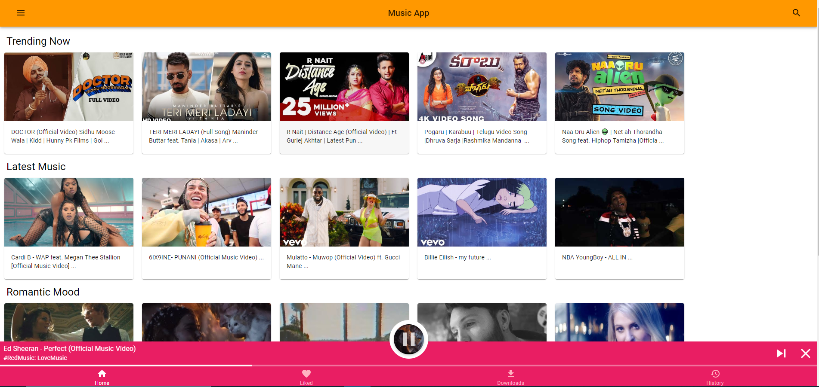The height and width of the screenshot is (387, 819).
Task: Click the heart icon for Liked
Action: coord(306,374)
